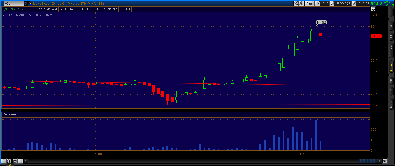
Task: Click the horizontal scrollbar thumb
Action: pos(368,161)
